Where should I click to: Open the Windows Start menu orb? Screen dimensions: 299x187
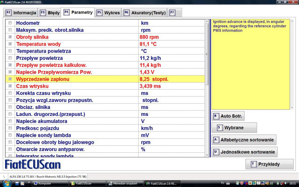6,183
